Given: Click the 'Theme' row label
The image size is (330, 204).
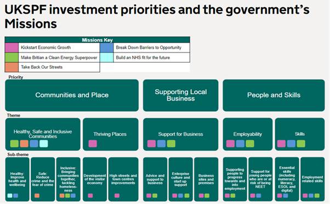Looking at the screenshot, I should click(x=14, y=115).
